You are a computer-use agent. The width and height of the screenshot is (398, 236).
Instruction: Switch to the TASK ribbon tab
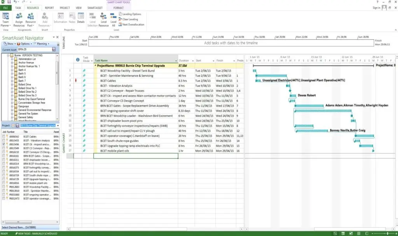[18, 8]
